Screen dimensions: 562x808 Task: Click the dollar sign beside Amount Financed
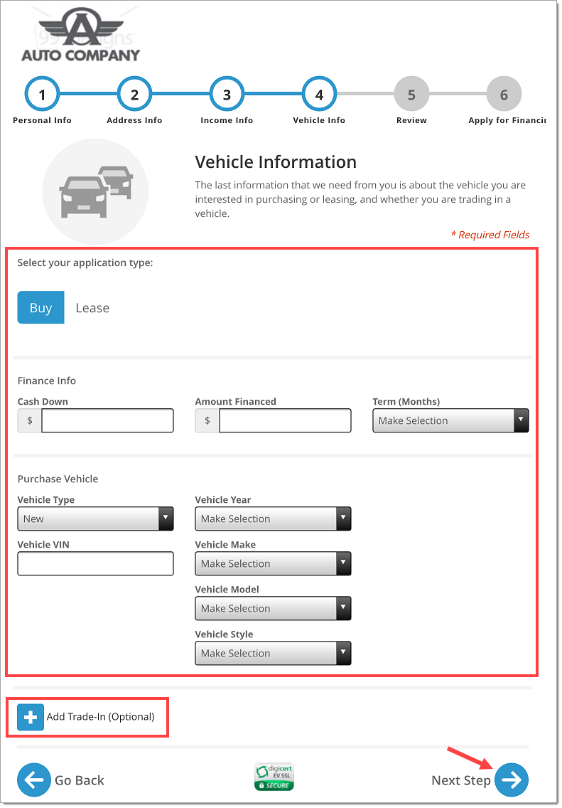point(207,421)
